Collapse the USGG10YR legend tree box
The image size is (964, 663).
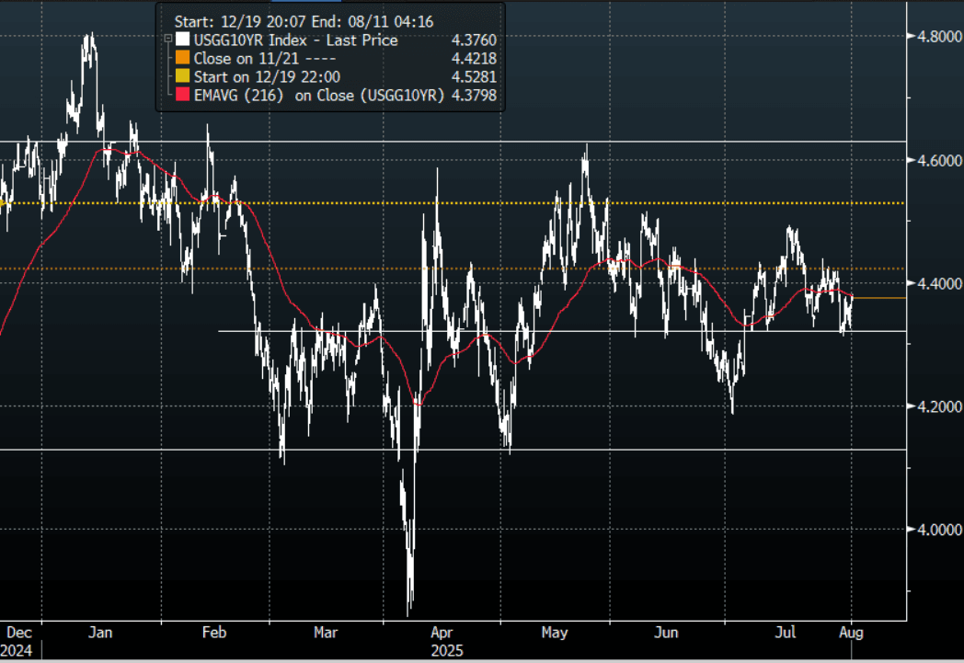point(167,40)
